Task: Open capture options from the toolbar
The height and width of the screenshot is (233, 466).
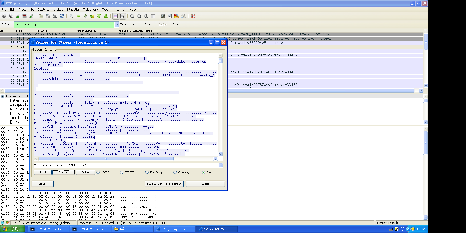Action: click(x=11, y=16)
